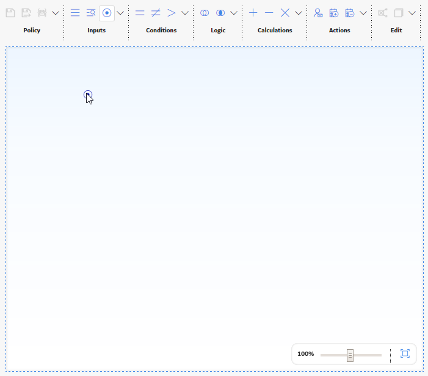Click the disabled cut icon in Edit
This screenshot has width=428, height=376.
pos(383,13)
